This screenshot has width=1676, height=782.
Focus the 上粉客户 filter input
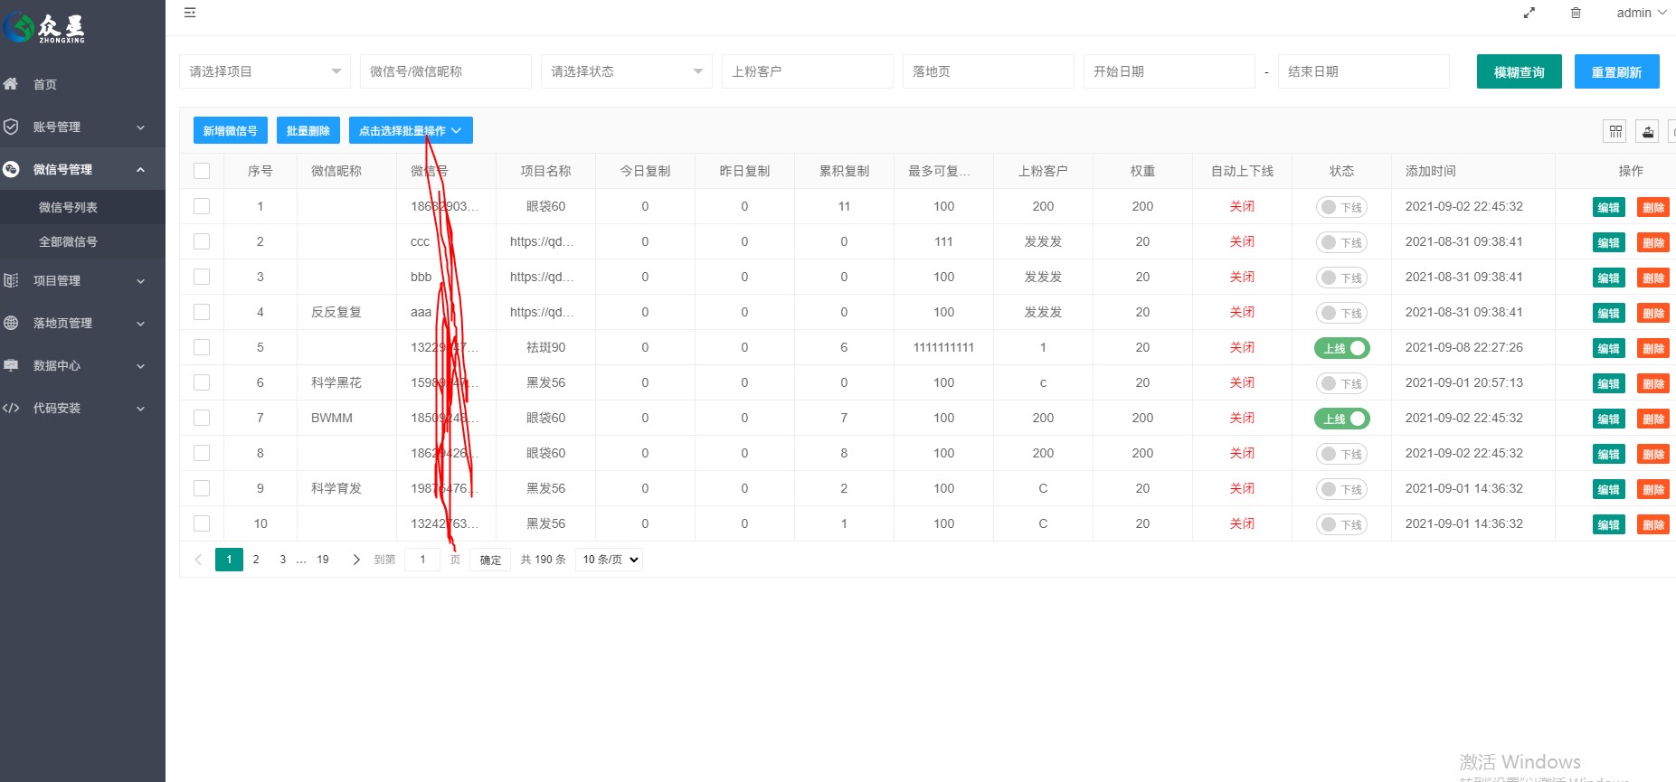click(x=808, y=71)
